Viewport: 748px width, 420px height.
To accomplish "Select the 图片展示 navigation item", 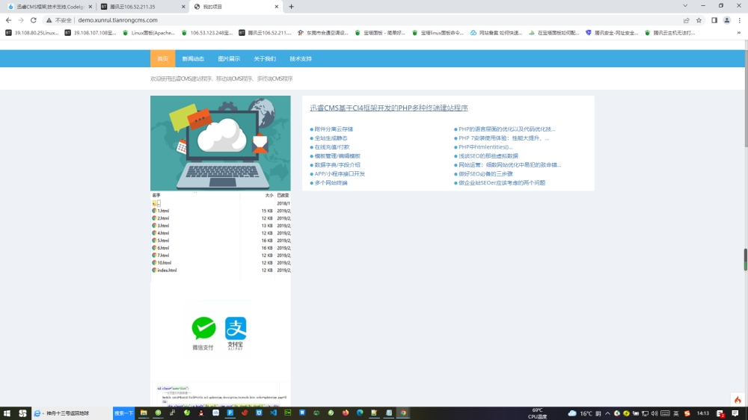I will coord(229,58).
